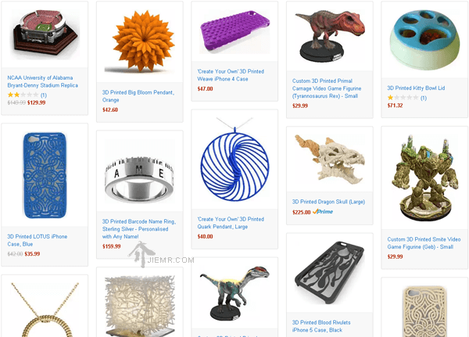Open the 3D Printed Kitty Bowl Lid link

tap(416, 88)
